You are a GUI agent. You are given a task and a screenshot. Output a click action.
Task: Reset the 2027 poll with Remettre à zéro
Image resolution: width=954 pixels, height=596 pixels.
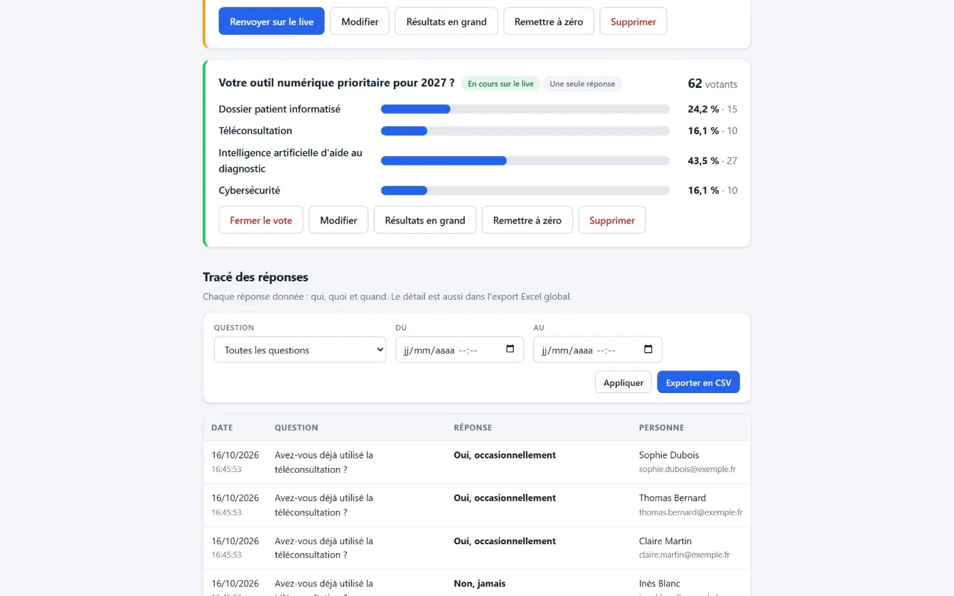coord(527,221)
